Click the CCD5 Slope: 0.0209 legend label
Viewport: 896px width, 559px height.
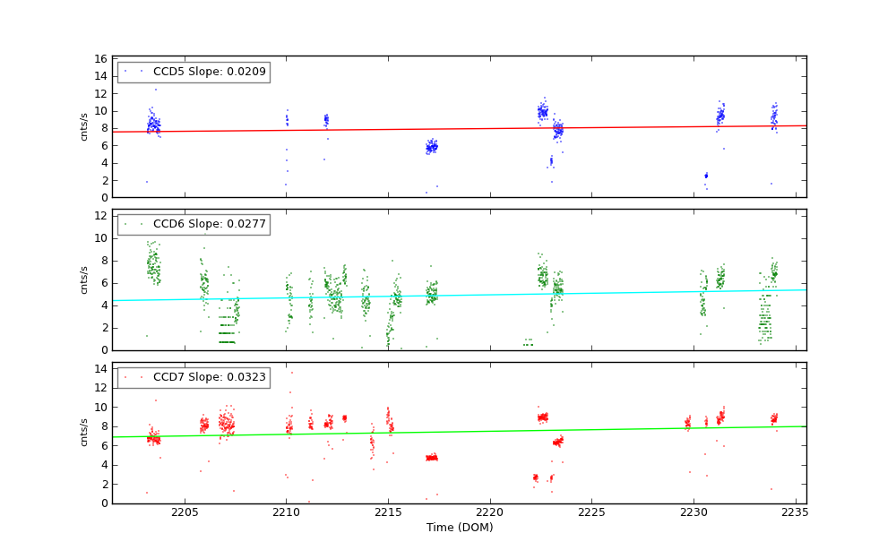coord(209,72)
